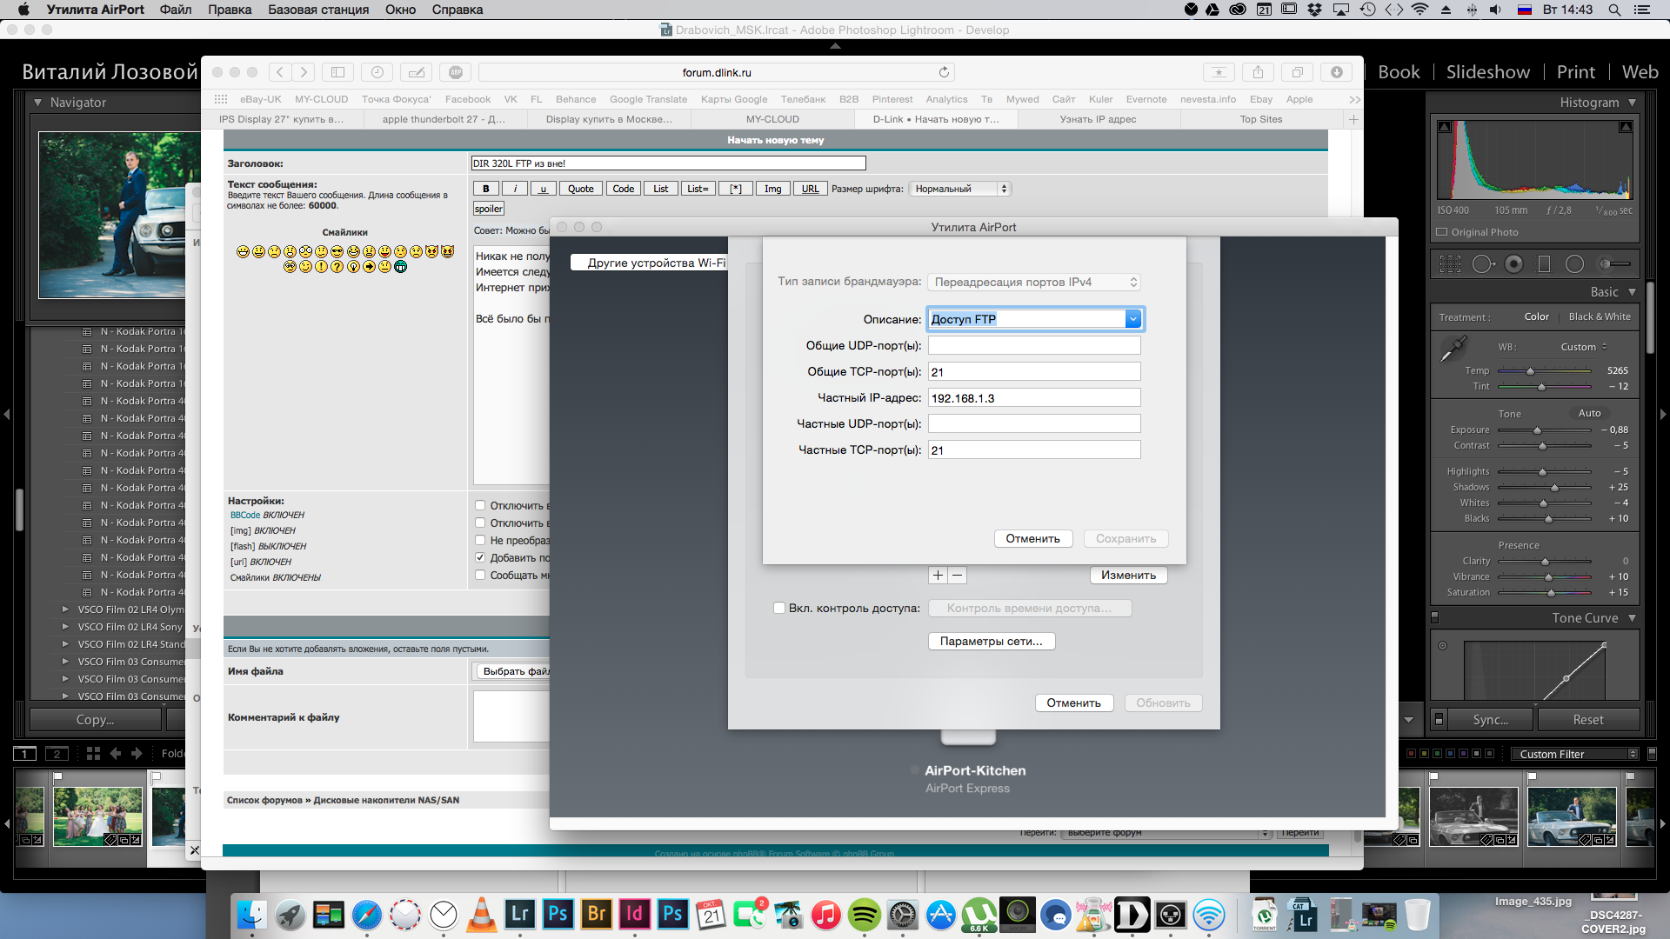Open the Базовая станция menu
This screenshot has width=1670, height=939.
[x=317, y=10]
